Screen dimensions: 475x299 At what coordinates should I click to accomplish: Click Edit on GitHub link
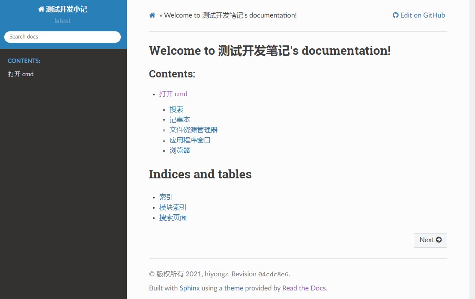tap(419, 15)
